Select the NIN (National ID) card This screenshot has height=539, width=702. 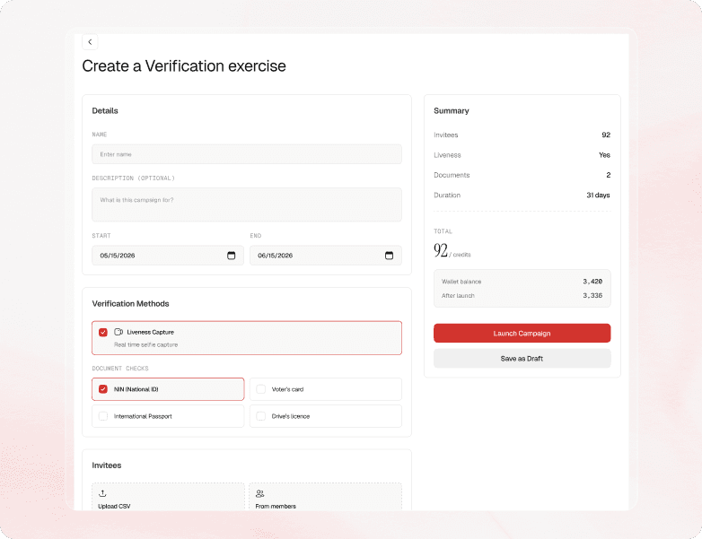pos(168,389)
